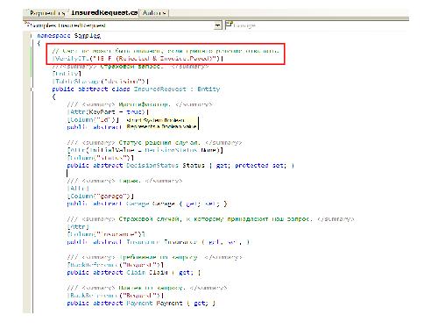Click the System.Boolean tooltip popup
This screenshot has width=438, height=329.
(162, 124)
